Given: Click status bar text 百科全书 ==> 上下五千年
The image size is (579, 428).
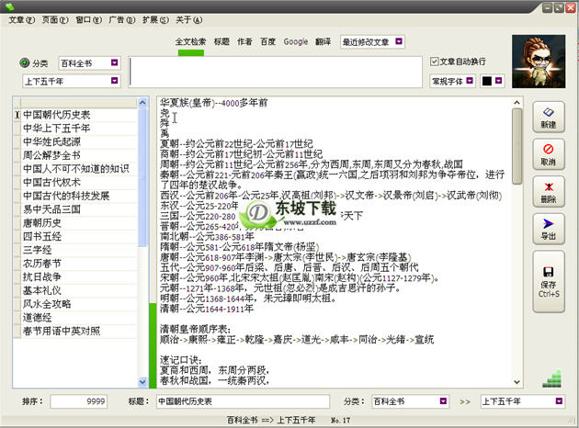Looking at the screenshot, I should coord(271,421).
